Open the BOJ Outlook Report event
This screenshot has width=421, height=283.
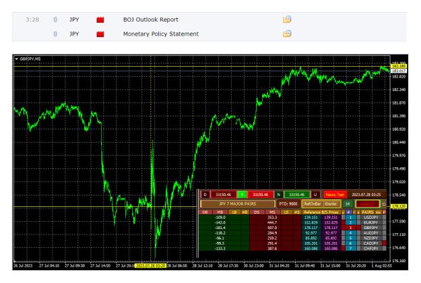[151, 20]
